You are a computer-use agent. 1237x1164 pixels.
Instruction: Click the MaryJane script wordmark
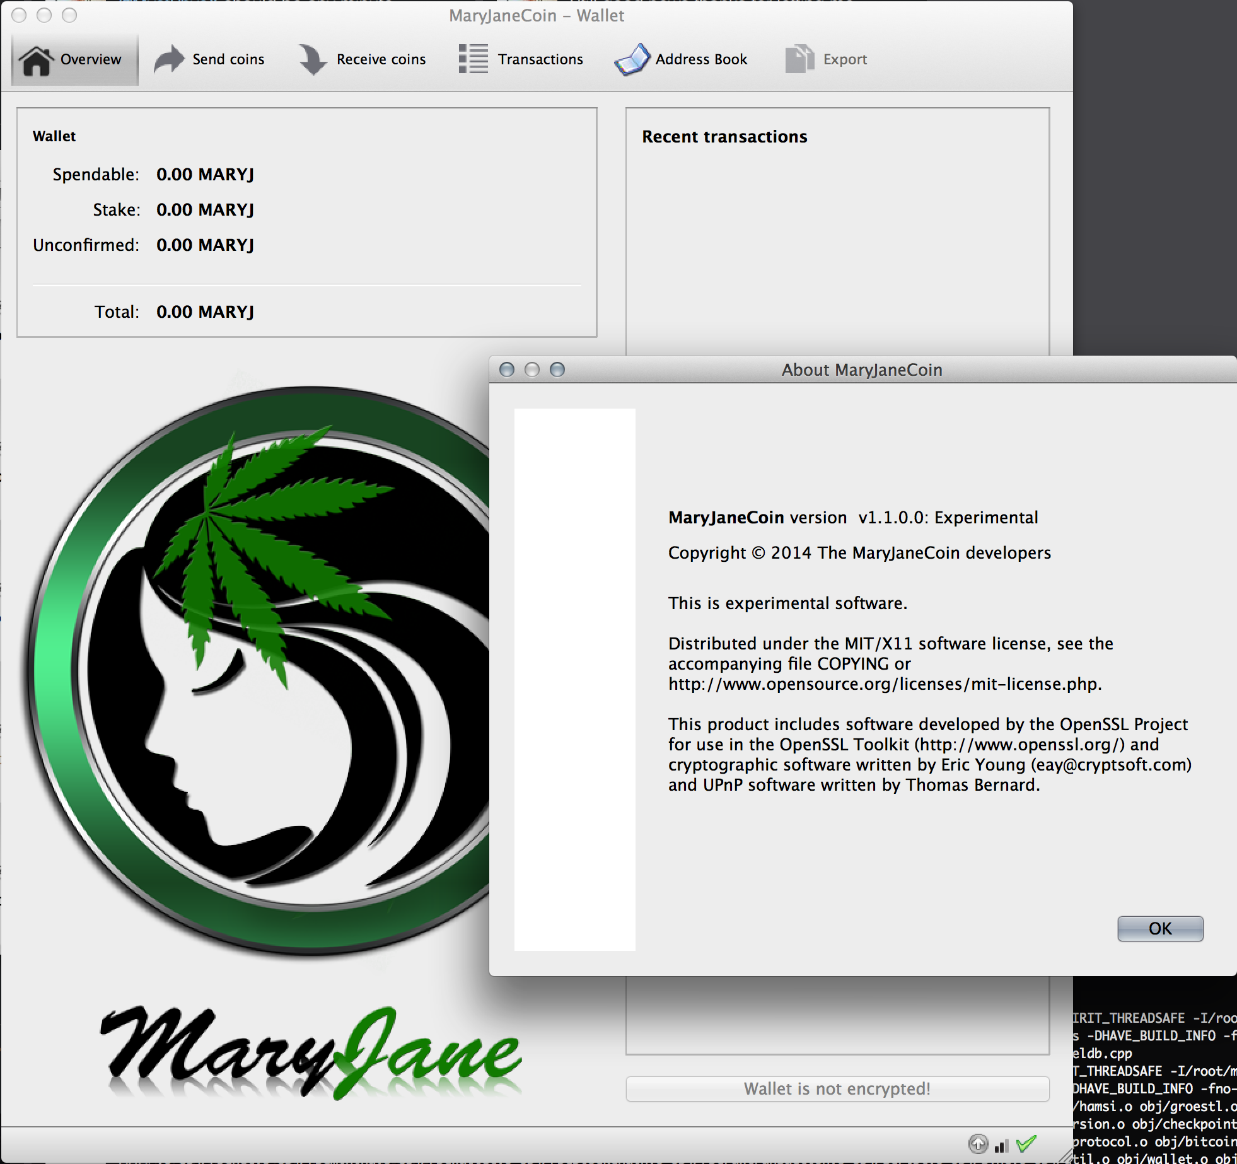coord(311,1052)
